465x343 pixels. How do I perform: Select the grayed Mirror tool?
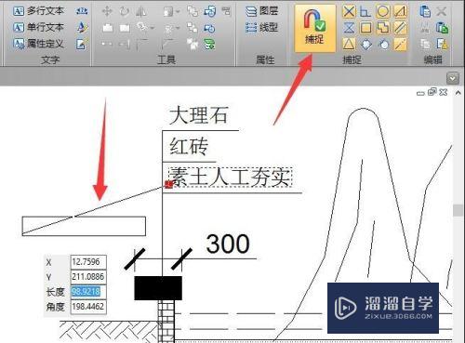(141, 12)
